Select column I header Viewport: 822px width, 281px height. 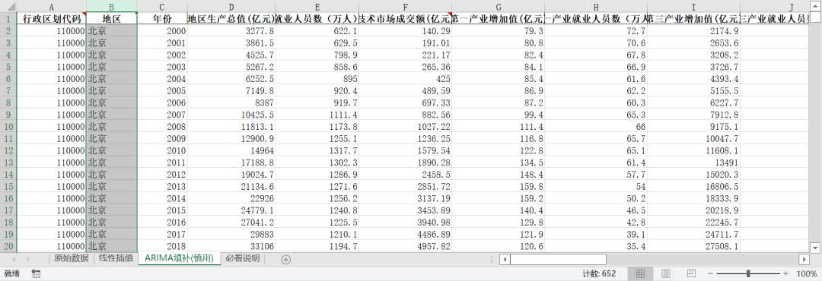coord(693,6)
